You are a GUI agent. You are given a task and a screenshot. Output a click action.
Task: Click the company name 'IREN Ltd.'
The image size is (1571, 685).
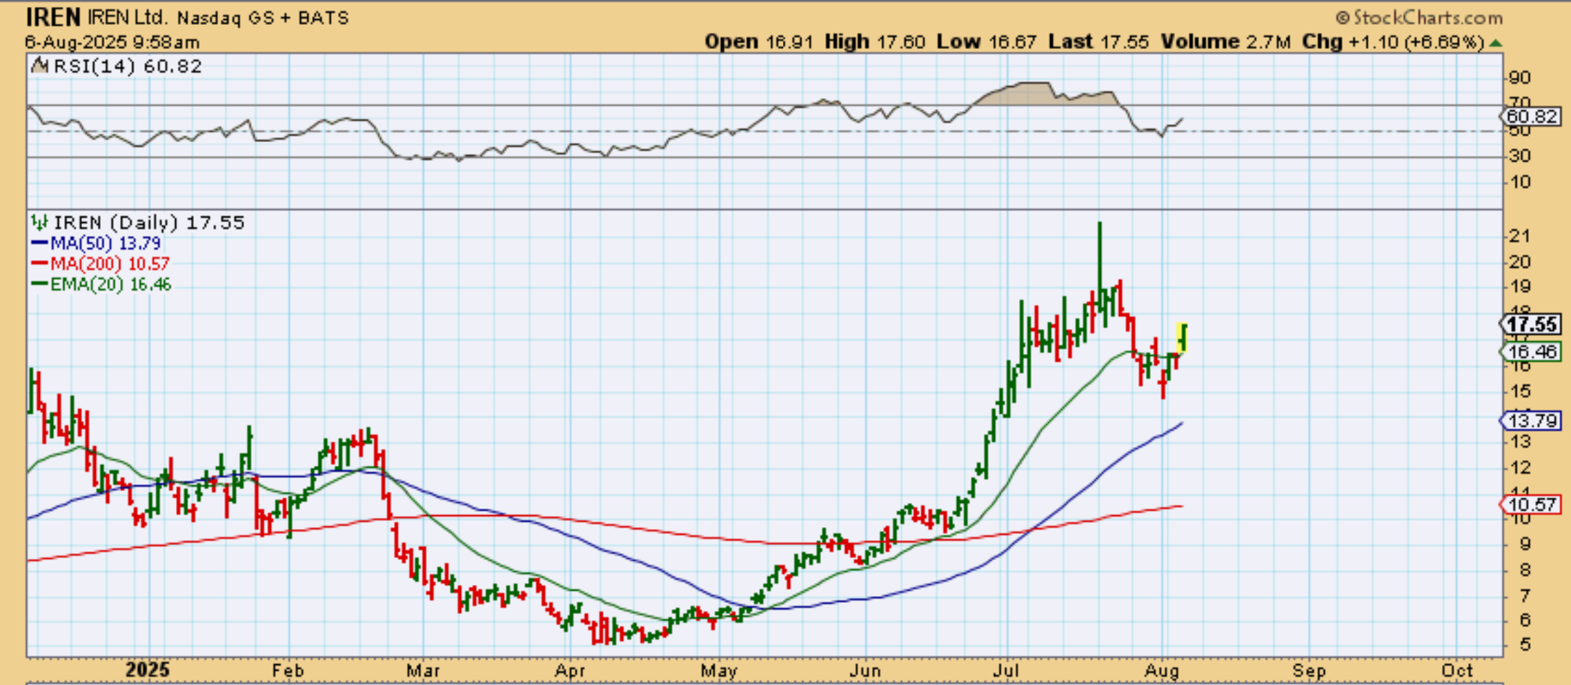pyautogui.click(x=128, y=17)
